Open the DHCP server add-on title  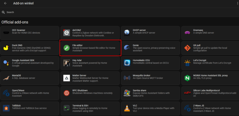[139, 30]
